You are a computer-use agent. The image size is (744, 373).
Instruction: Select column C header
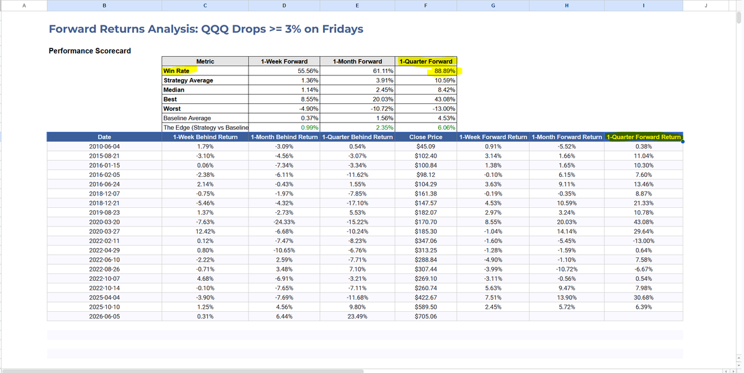pyautogui.click(x=205, y=6)
